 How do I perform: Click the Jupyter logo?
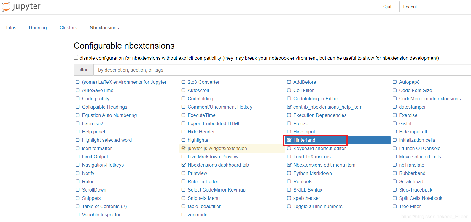tap(21, 7)
